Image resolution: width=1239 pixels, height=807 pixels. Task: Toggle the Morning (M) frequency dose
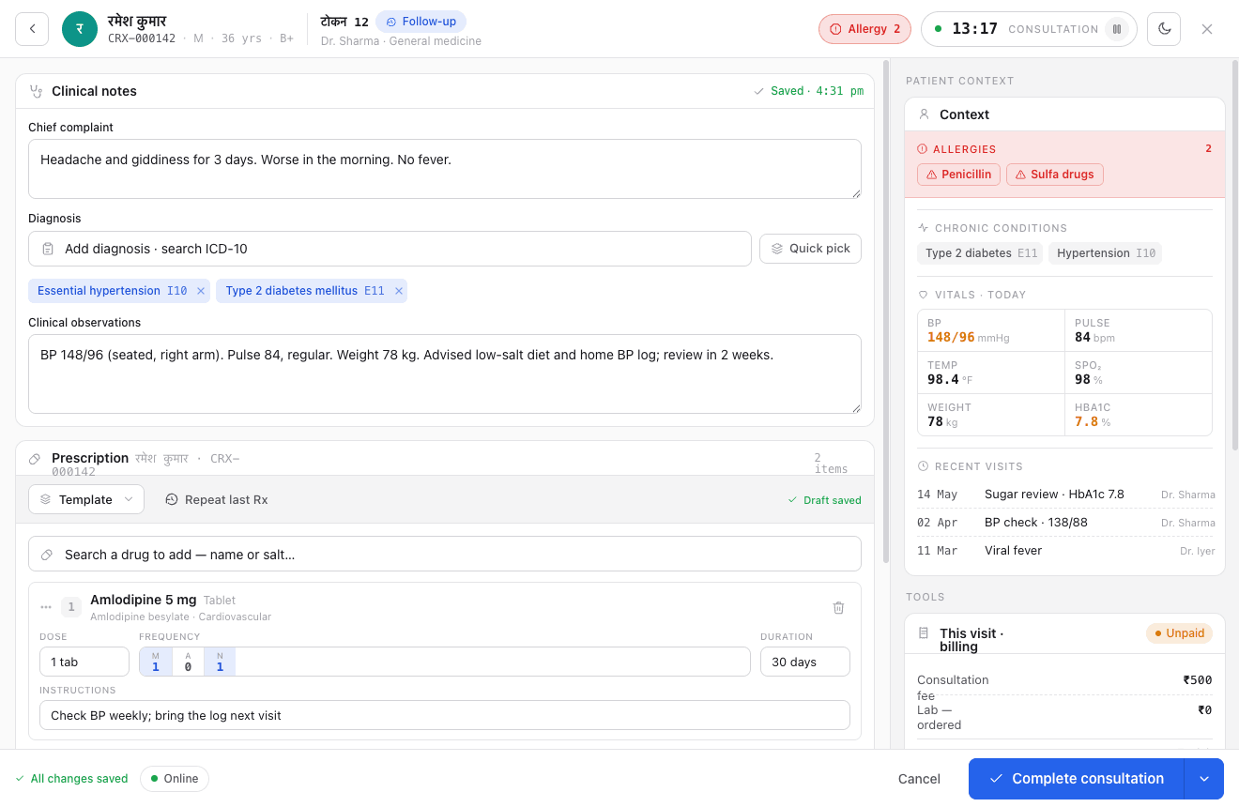point(156,662)
